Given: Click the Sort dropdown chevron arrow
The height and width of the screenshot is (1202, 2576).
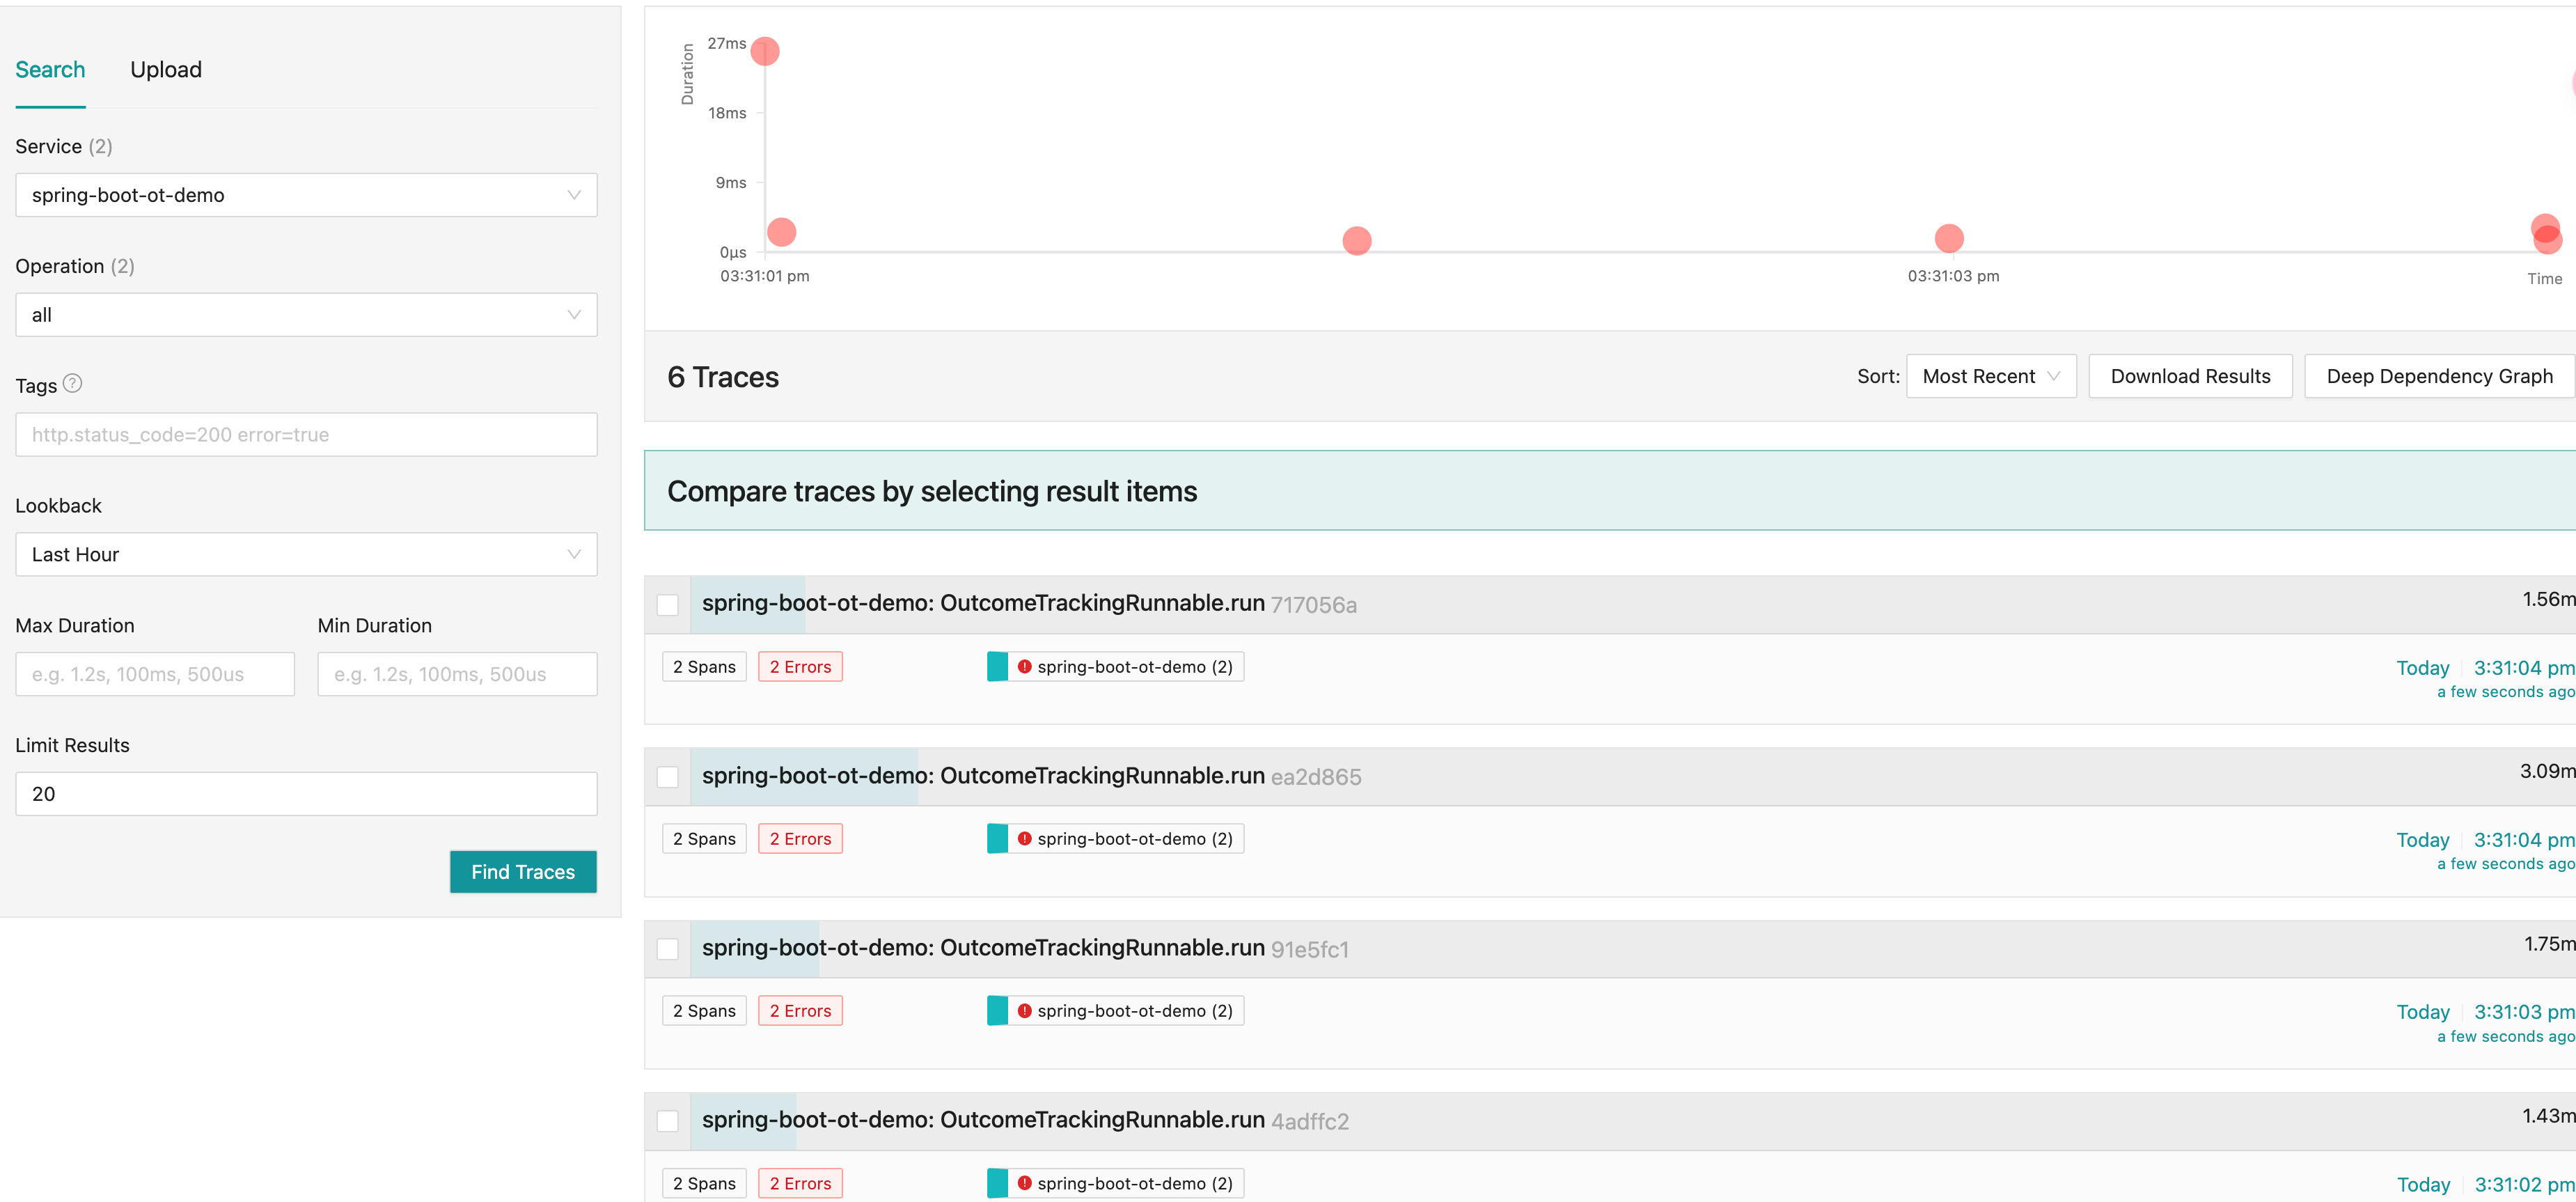Looking at the screenshot, I should [x=2053, y=376].
